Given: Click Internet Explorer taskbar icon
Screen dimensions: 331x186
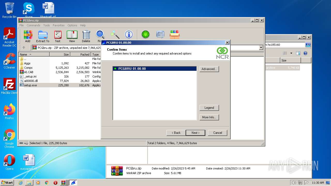Looking at the screenshot, I should pos(20,183).
